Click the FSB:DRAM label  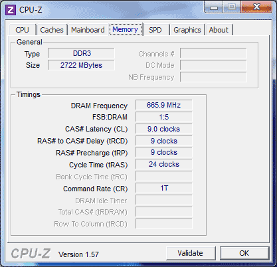pyautogui.click(x=110, y=117)
